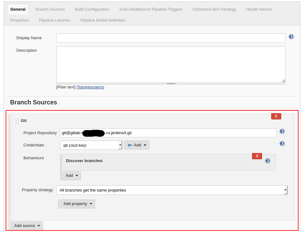
Task: Click help icon next to Display Name
Action: (x=291, y=37)
